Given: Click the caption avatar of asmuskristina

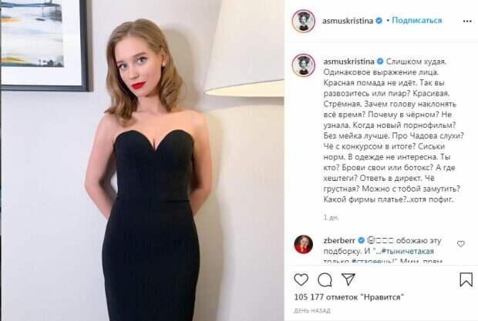Looking at the screenshot, I should [303, 65].
